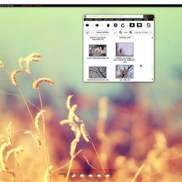Expand the view mode combo box
Viewport: 182px width, 182px height.
click(x=143, y=32)
